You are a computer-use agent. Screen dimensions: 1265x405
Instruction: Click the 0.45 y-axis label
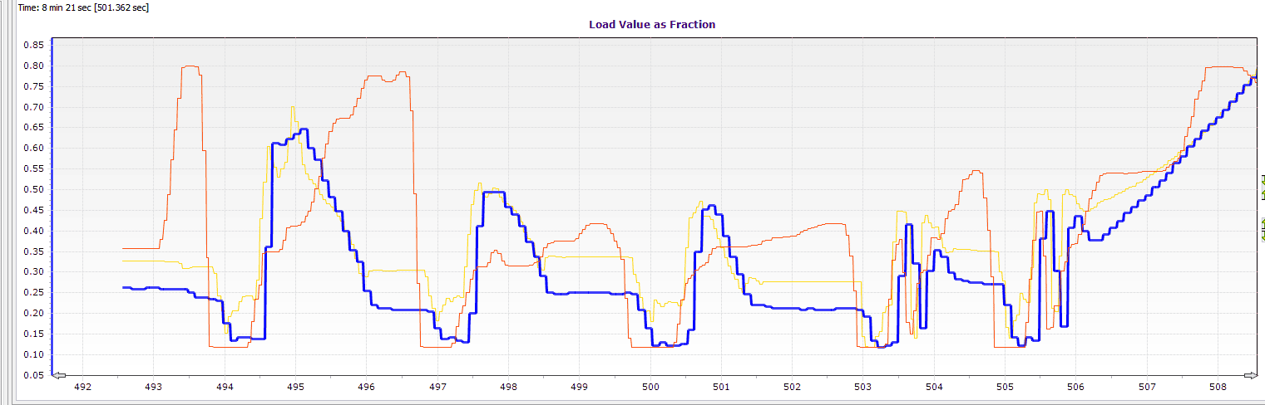coord(34,210)
